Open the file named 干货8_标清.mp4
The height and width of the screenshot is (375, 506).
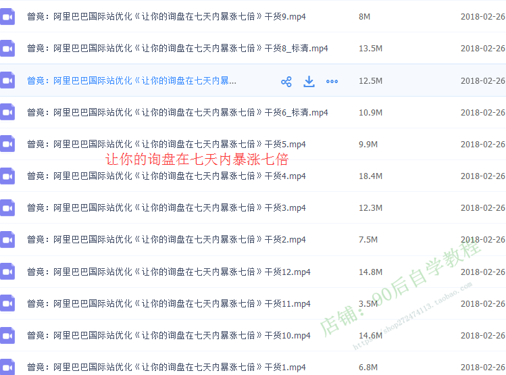coord(178,49)
